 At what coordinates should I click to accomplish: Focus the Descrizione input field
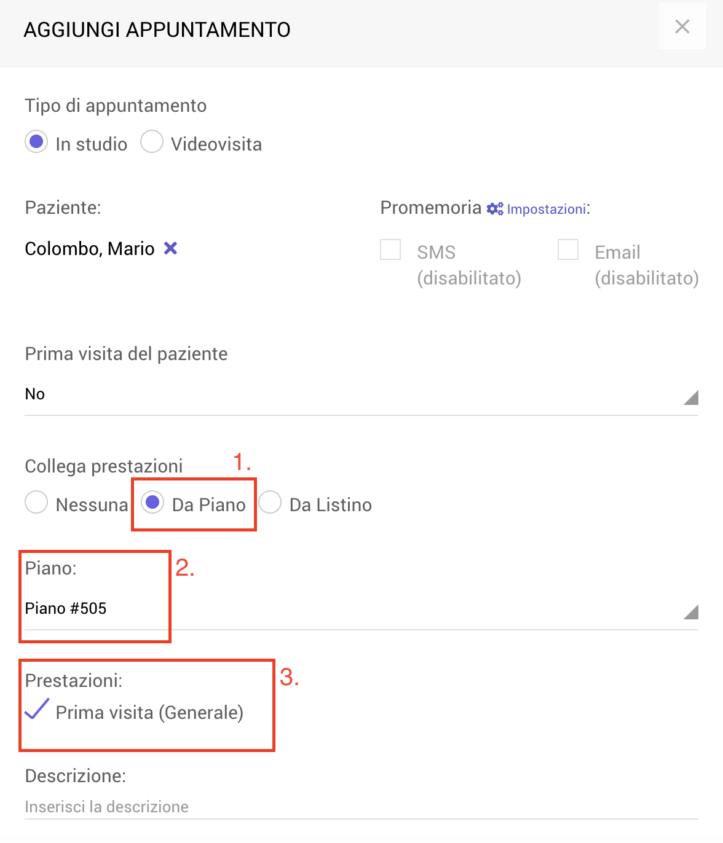361,807
